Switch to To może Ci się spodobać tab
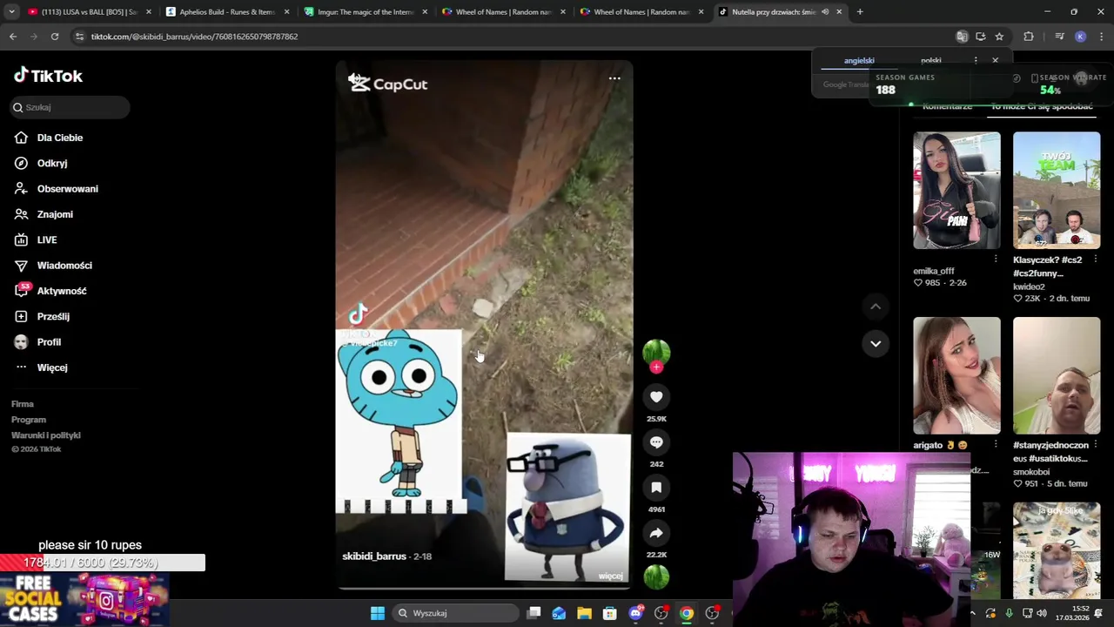 (1042, 106)
